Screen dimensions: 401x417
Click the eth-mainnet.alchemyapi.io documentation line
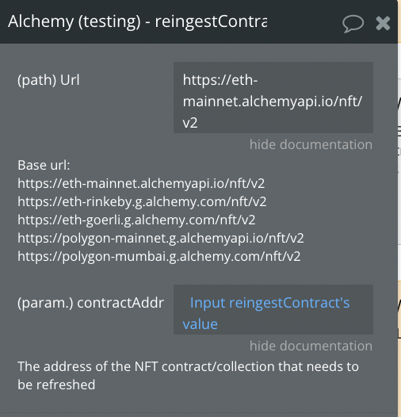point(141,183)
